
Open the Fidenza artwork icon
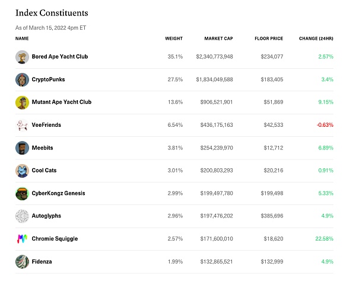tap(22, 262)
